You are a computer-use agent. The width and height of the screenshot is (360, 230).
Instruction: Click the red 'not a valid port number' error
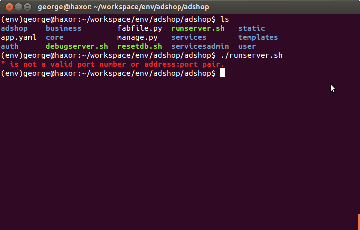coord(112,64)
